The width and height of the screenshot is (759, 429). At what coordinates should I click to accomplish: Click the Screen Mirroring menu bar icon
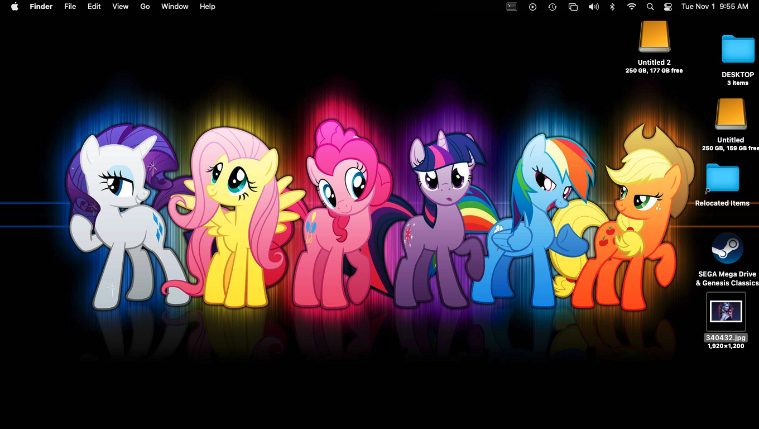pos(573,7)
